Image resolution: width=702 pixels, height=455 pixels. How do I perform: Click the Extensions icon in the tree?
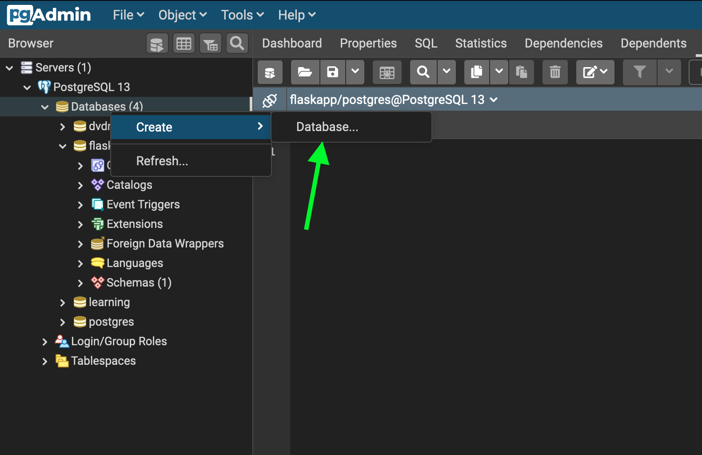coord(97,224)
